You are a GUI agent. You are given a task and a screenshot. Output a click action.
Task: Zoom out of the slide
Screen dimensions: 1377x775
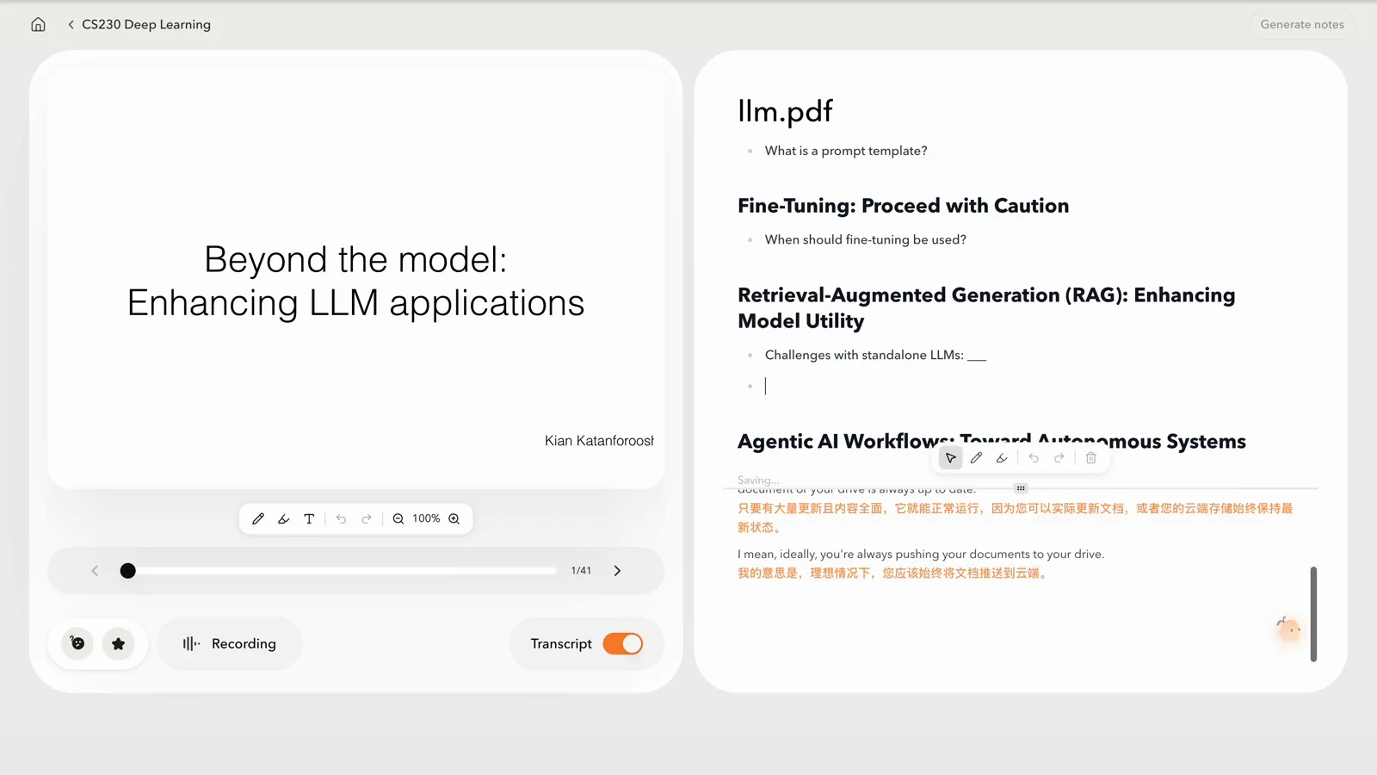[x=398, y=518]
